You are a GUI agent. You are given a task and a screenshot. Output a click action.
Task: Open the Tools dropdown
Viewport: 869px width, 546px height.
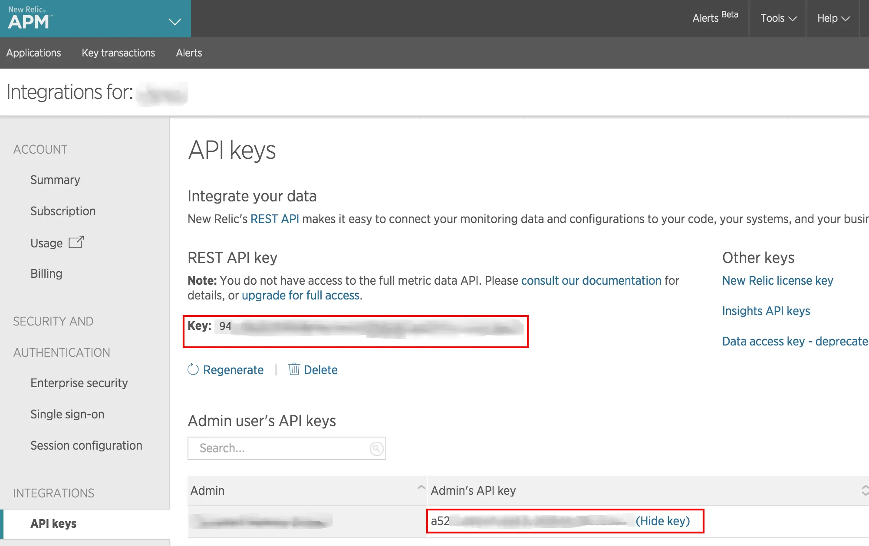pyautogui.click(x=777, y=18)
